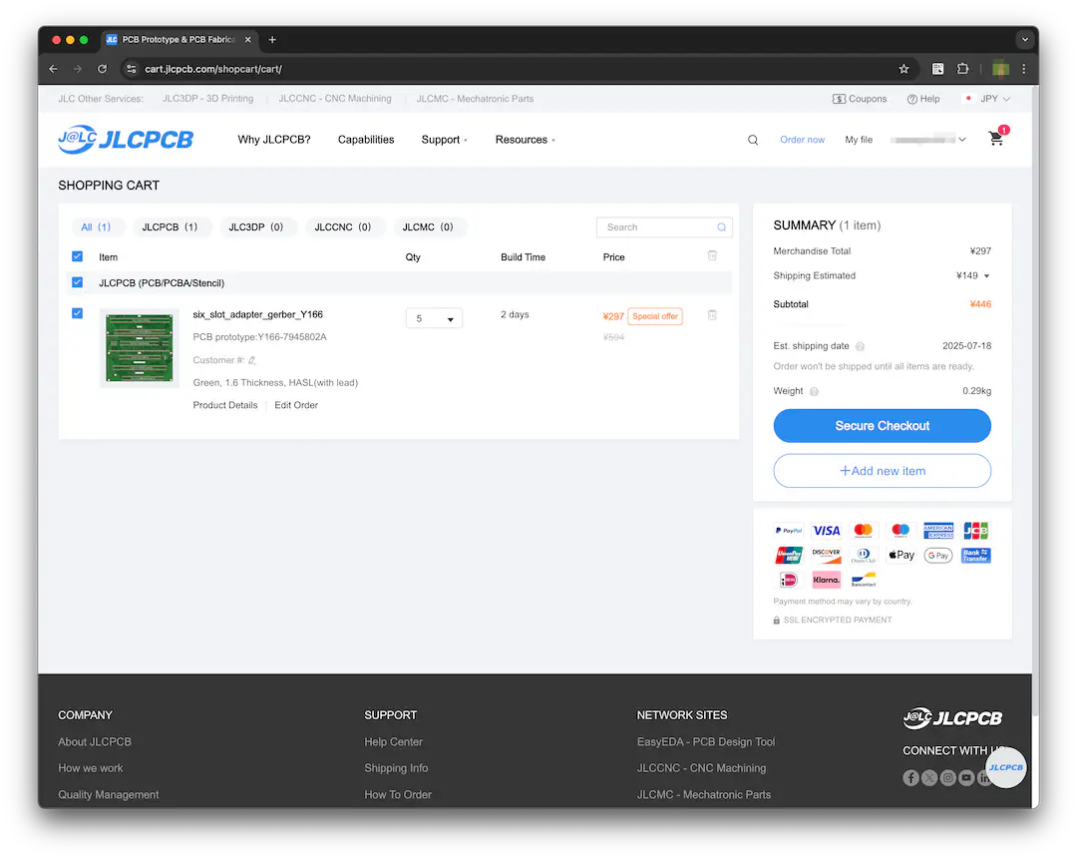Open browser extensions puzzle icon
1077x859 pixels.
963,69
